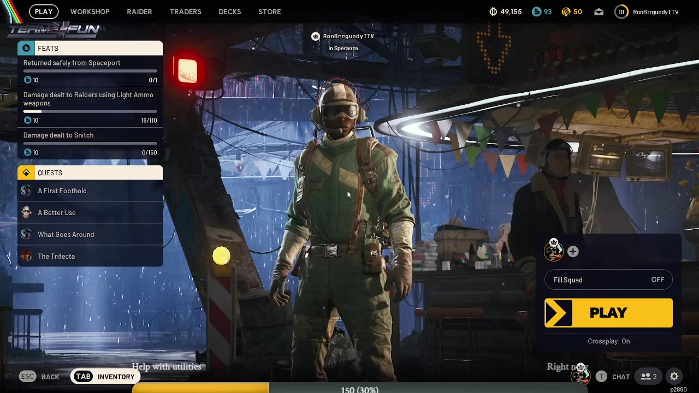Click the skull icon beside the player nameplate
This screenshot has width=699, height=393.
(315, 36)
